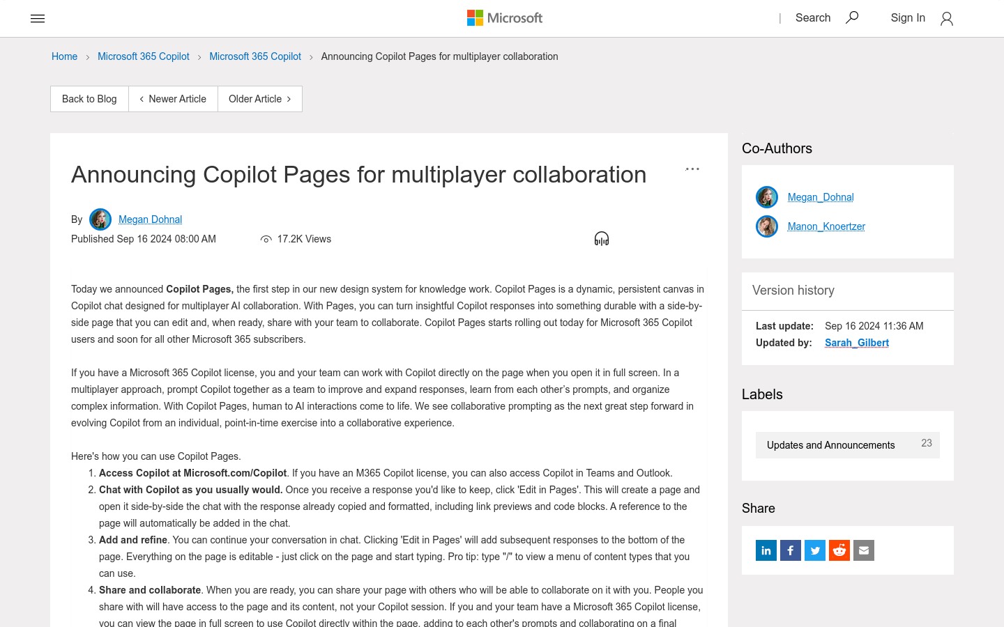Click the Back to Blog button
The image size is (1004, 627).
[89, 99]
